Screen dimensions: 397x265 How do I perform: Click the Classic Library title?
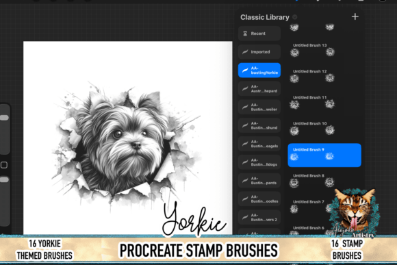(x=265, y=17)
